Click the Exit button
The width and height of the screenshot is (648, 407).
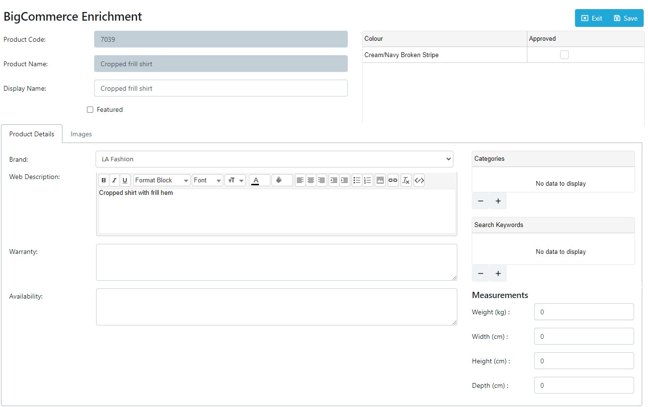tap(592, 18)
